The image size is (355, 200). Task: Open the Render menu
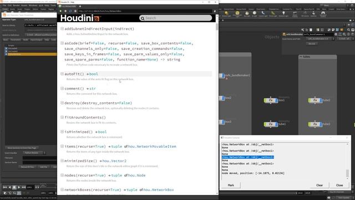pyautogui.click(x=16, y=5)
